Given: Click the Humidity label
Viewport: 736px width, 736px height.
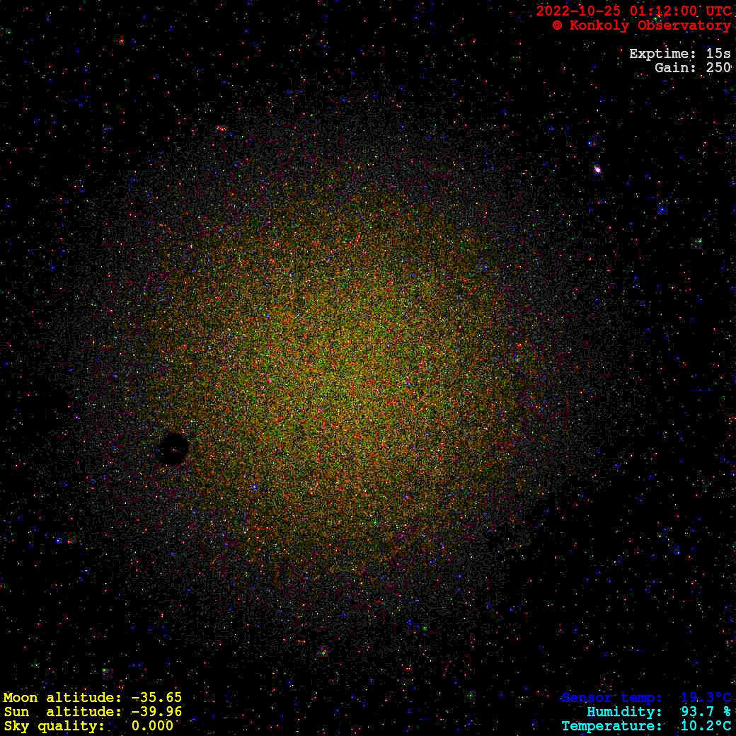Looking at the screenshot, I should pyautogui.click(x=624, y=712).
